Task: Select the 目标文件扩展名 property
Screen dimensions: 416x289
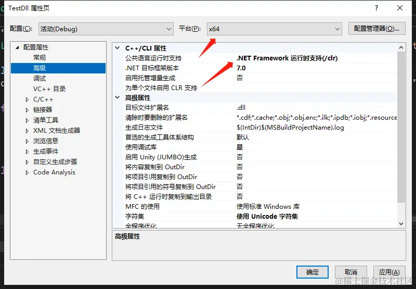Action: pos(147,108)
